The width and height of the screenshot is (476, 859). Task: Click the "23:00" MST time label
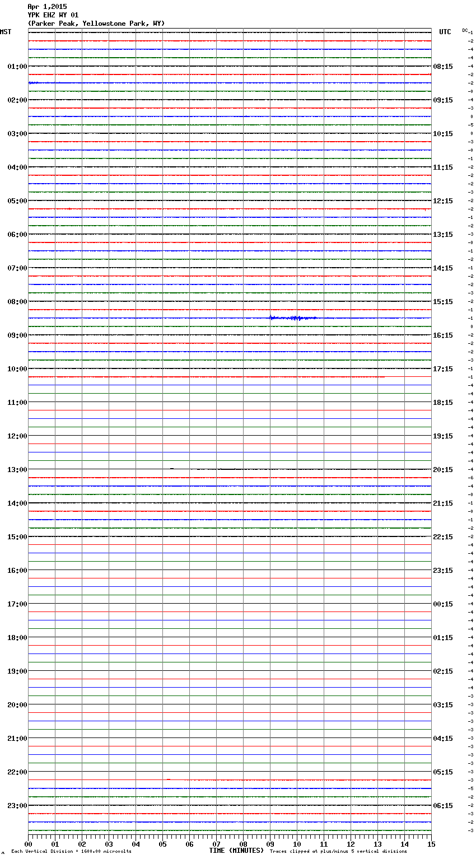coord(17,806)
